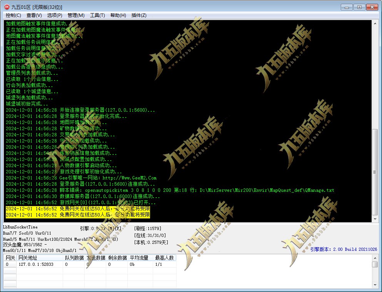Click second highlighted 免费网关在线达50人后 log line
382x292 pixels.
(78, 215)
